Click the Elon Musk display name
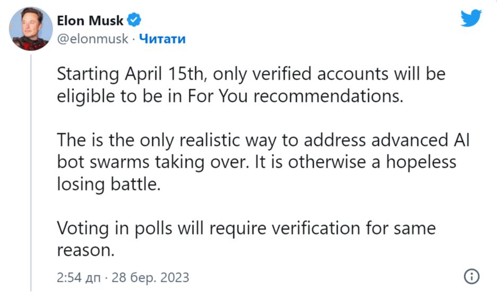Screen dimensions: 497x295 click(x=90, y=21)
